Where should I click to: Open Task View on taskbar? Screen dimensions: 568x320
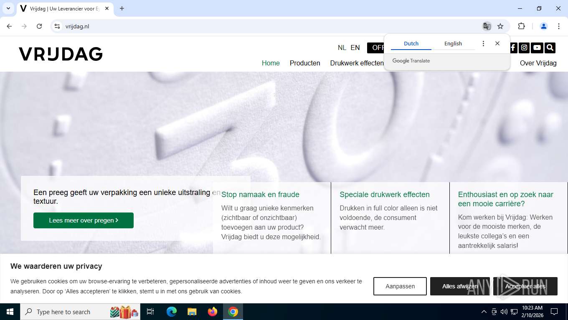coord(150,312)
